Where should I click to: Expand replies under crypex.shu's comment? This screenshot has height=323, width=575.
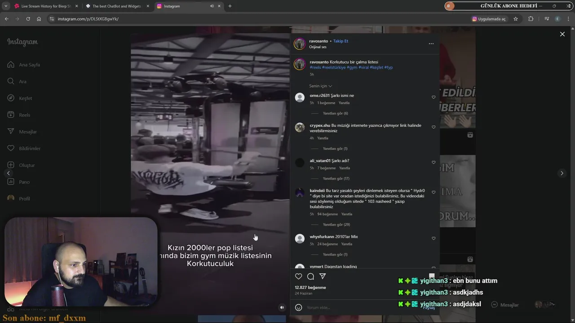tap(335, 148)
